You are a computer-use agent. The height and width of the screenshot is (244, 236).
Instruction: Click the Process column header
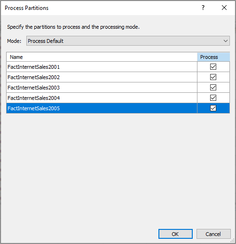pyautogui.click(x=213, y=57)
